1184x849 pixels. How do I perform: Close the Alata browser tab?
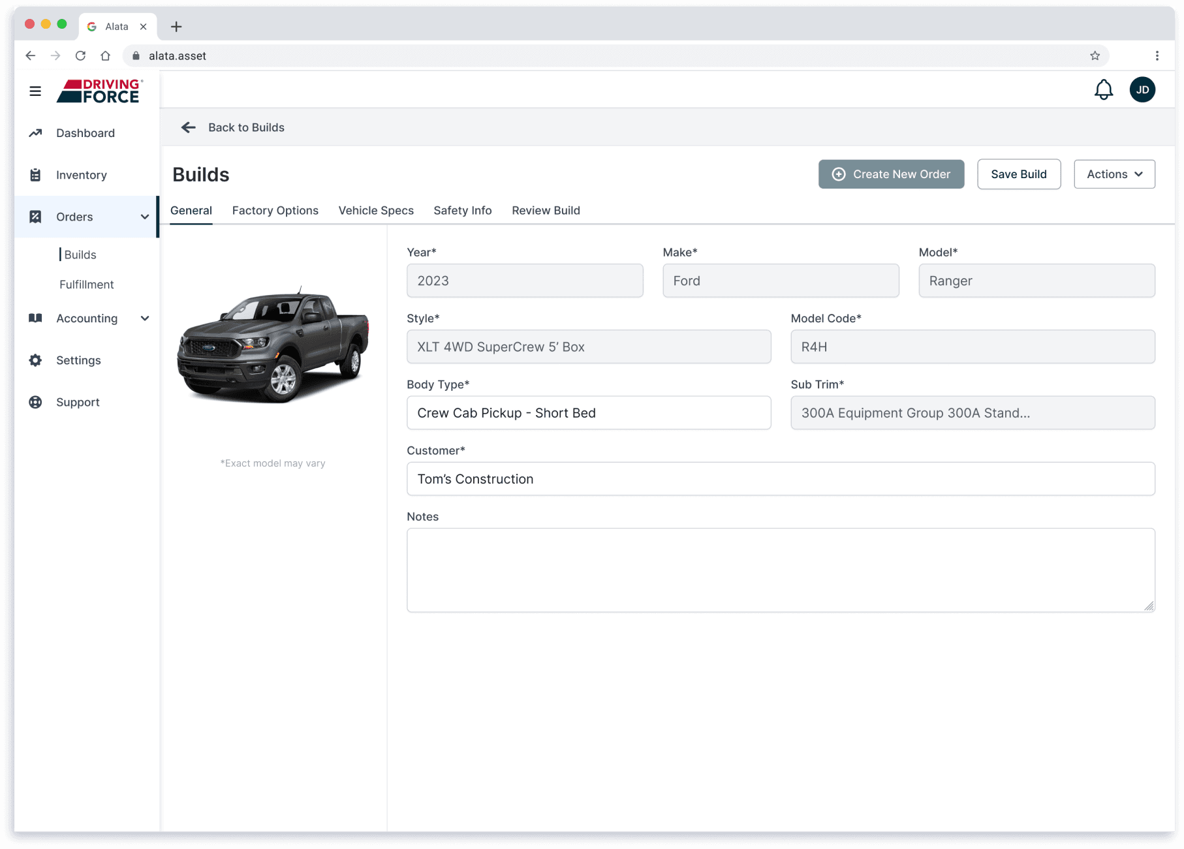(143, 27)
